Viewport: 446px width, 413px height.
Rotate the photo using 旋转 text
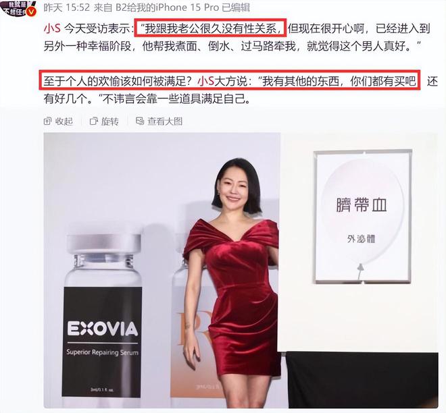pos(109,121)
